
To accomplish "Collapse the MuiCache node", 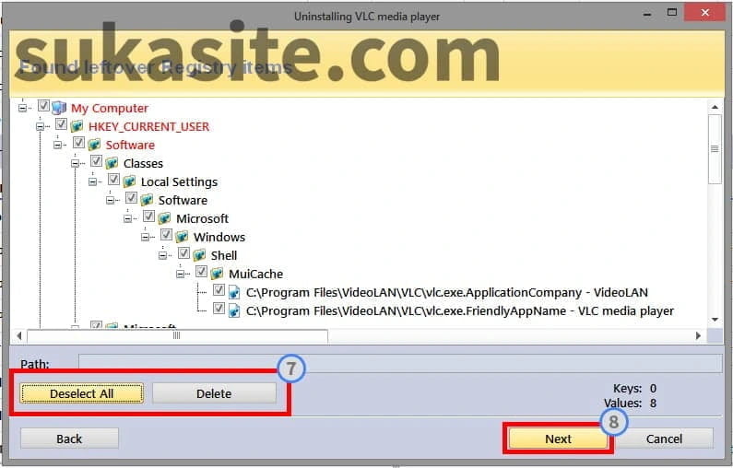I will [x=181, y=275].
